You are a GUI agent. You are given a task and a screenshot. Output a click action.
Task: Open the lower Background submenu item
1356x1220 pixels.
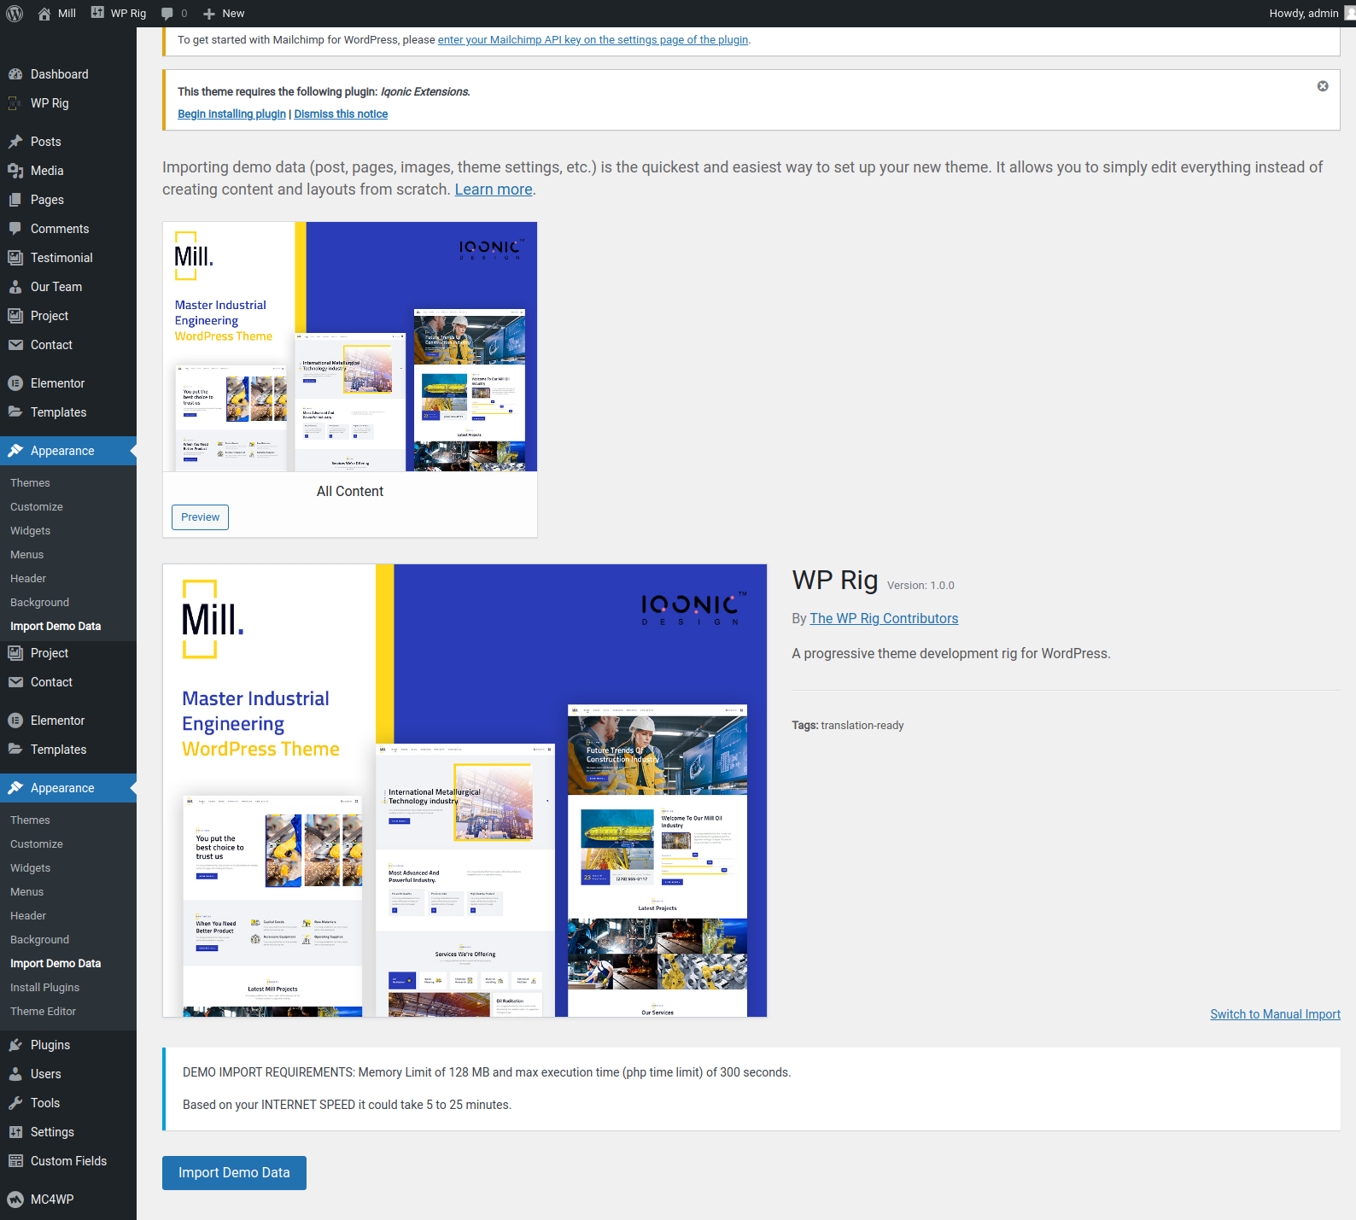click(39, 940)
